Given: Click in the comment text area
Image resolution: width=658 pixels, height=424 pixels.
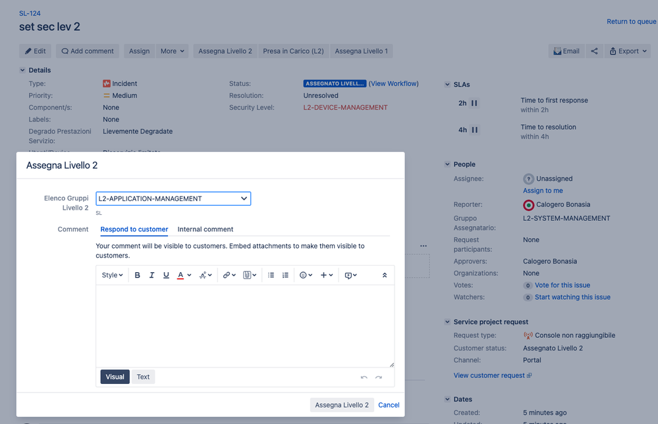Looking at the screenshot, I should pyautogui.click(x=245, y=326).
